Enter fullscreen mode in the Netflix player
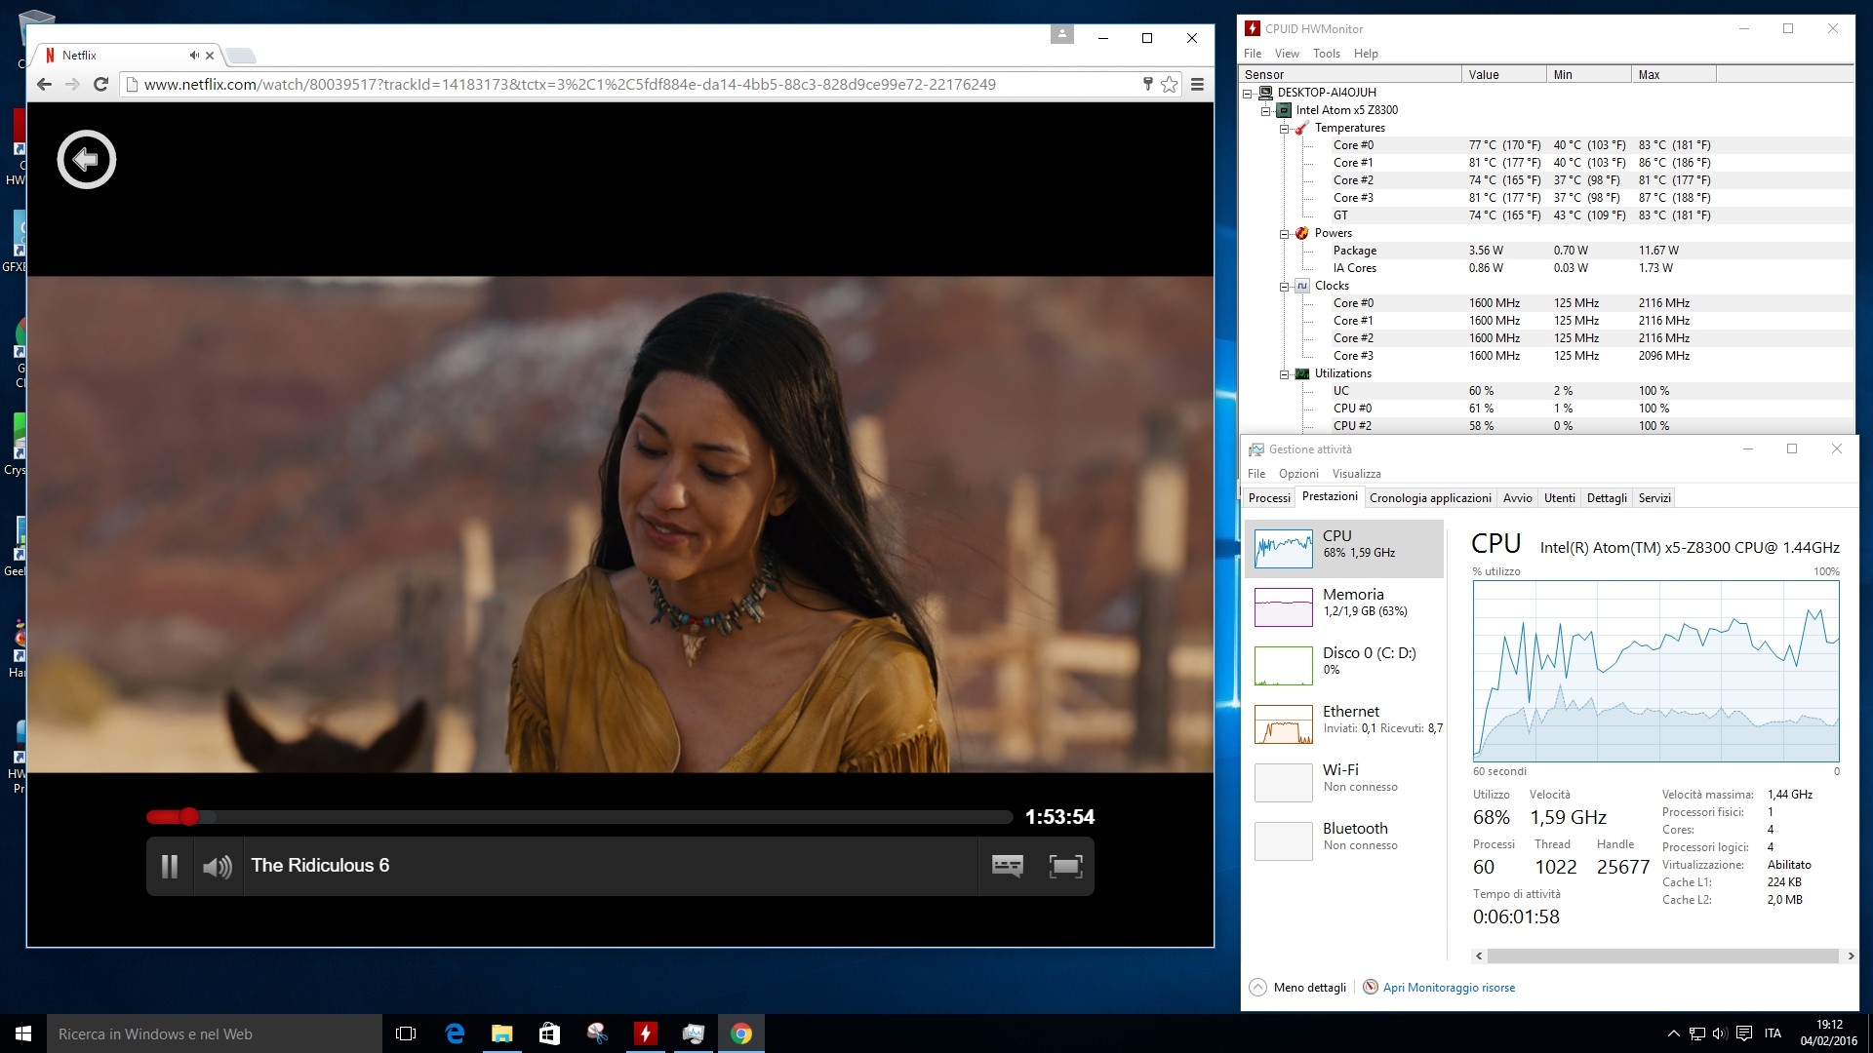The image size is (1873, 1053). [x=1065, y=866]
